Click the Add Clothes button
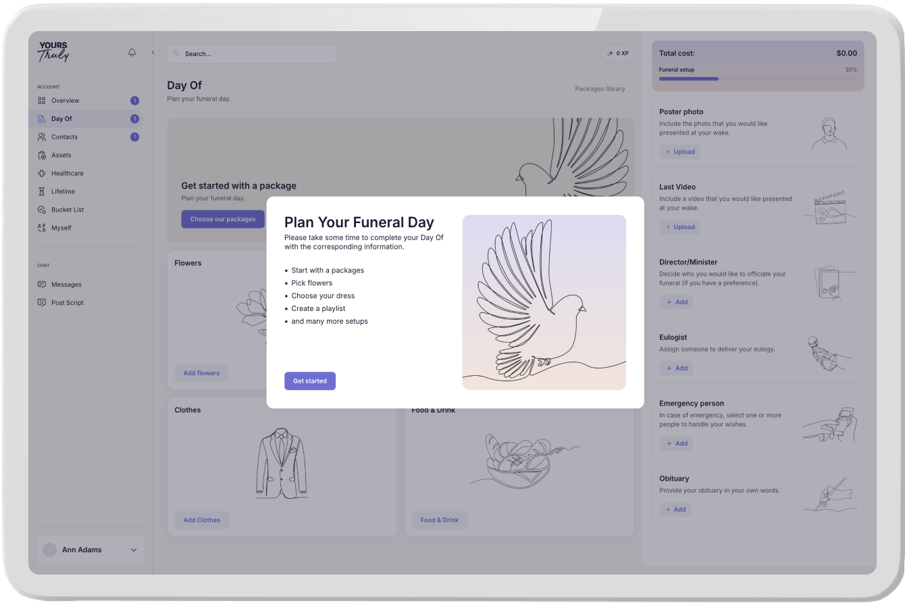Viewport: 905px width, 603px height. tap(201, 521)
